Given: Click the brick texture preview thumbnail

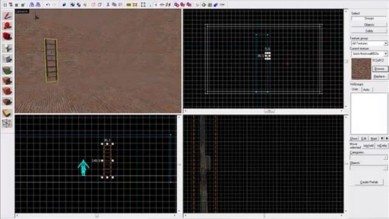Looking at the screenshot, I should click(x=361, y=69).
